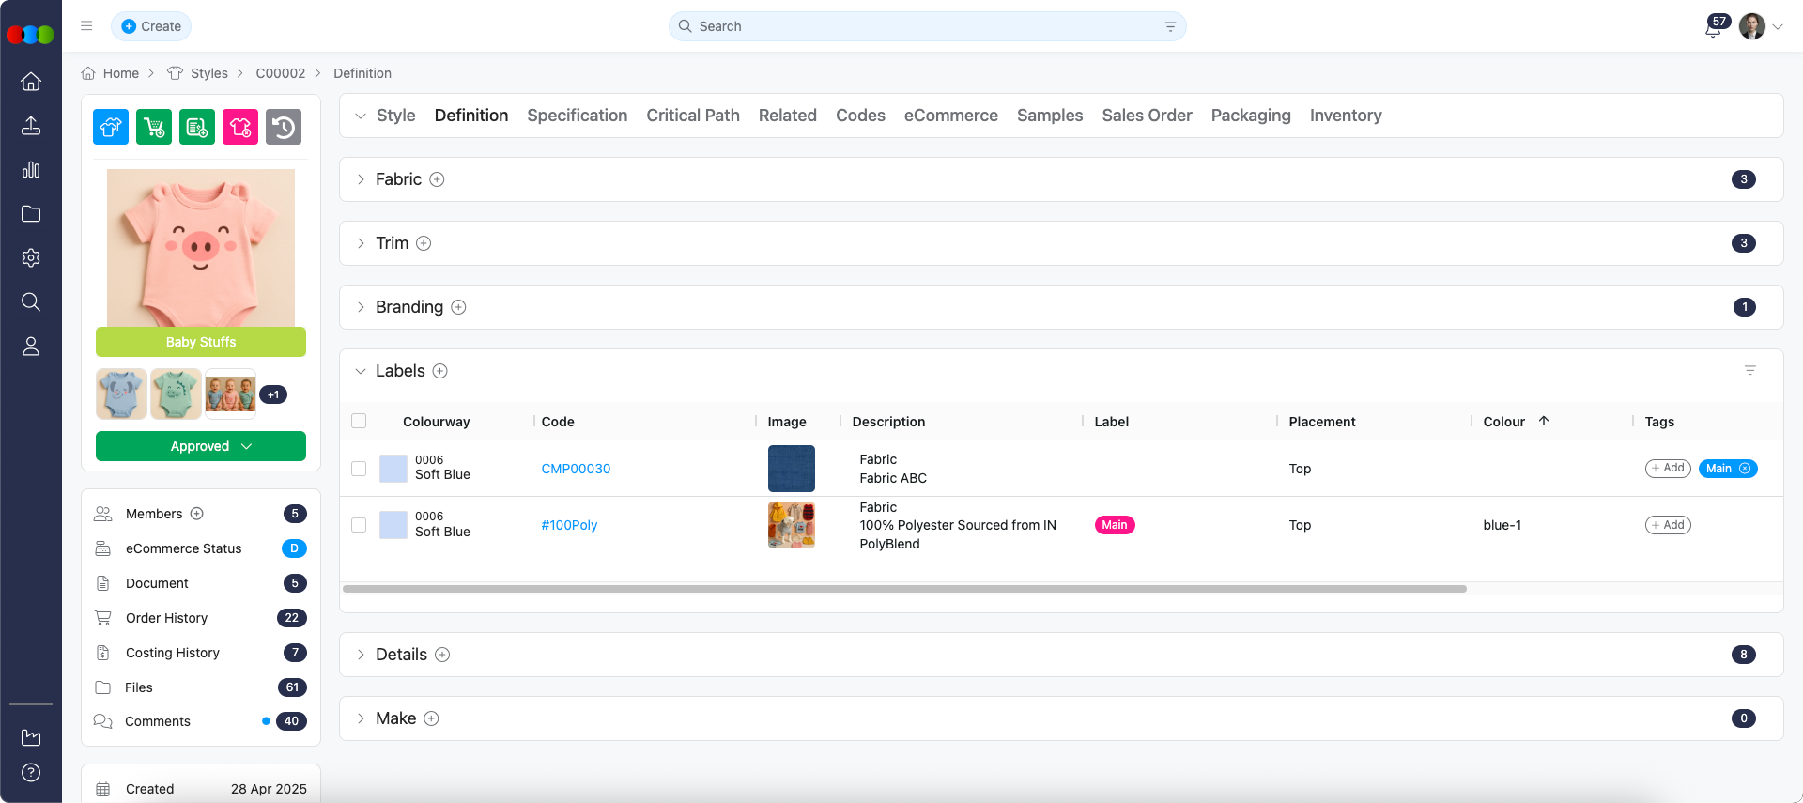The width and height of the screenshot is (1803, 803).
Task: Click the upload icon in left sidebar
Action: pos(31,126)
